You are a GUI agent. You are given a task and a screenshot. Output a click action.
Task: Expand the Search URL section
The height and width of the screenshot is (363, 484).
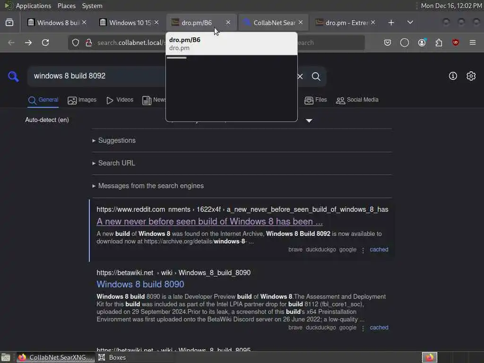point(113,163)
